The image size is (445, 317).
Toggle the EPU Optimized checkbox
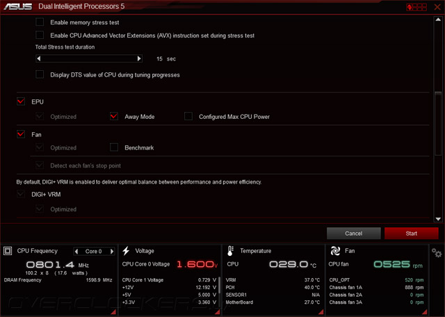(x=40, y=116)
